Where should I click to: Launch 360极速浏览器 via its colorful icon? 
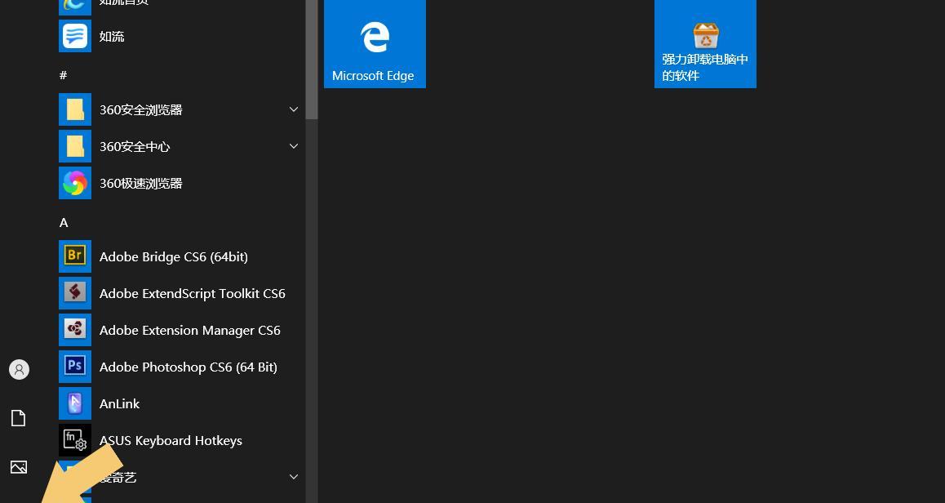[x=75, y=184]
